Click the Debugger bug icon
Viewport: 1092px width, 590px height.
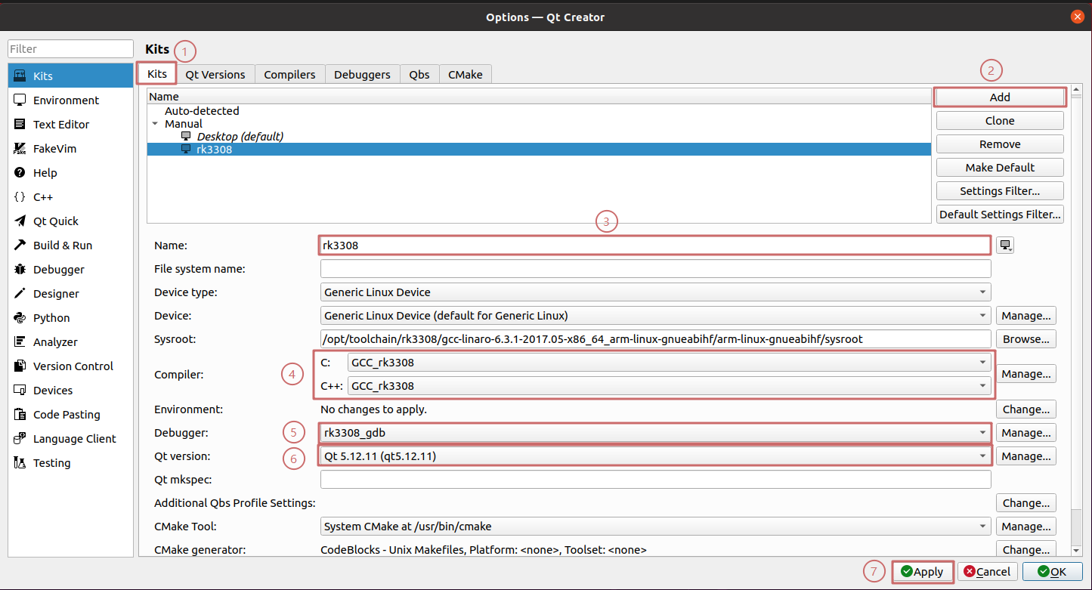tap(20, 270)
